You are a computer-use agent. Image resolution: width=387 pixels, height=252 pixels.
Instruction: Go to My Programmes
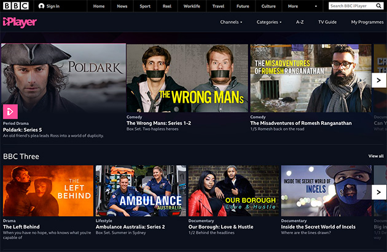367,22
